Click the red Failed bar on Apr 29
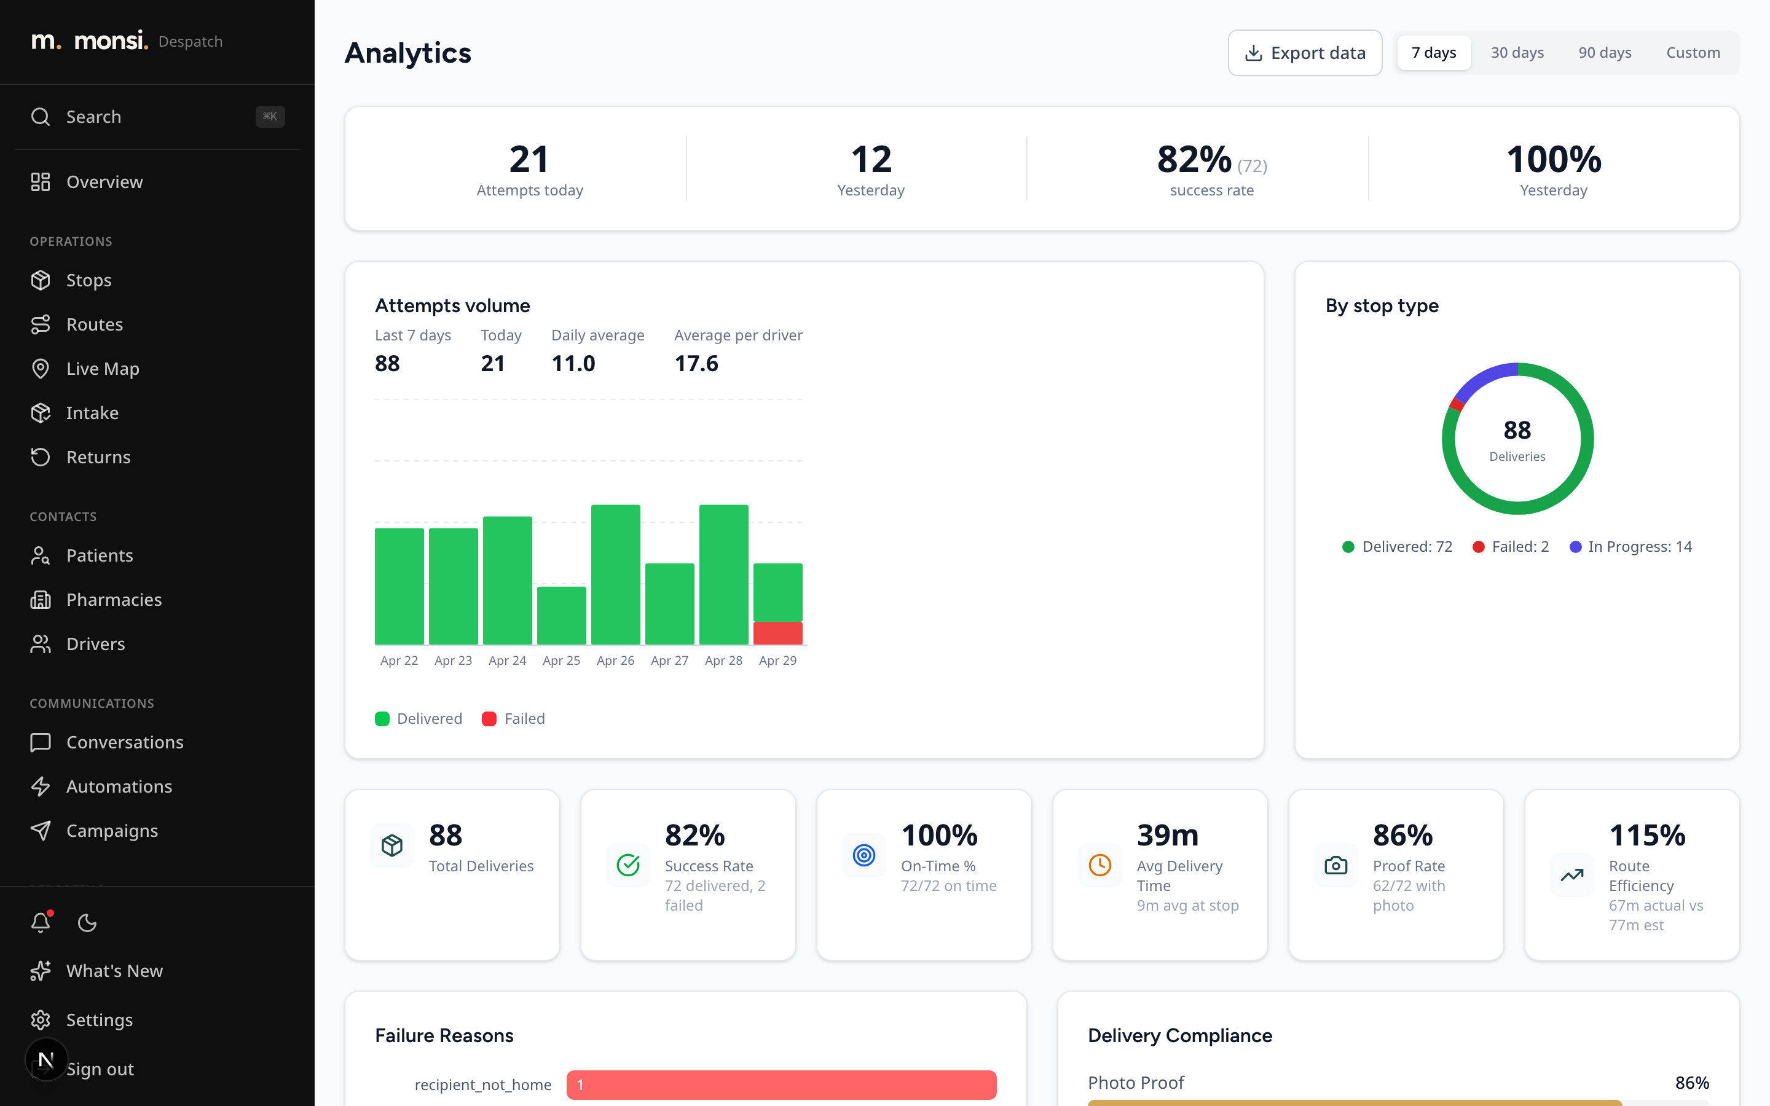This screenshot has height=1106, width=1770. 777,633
